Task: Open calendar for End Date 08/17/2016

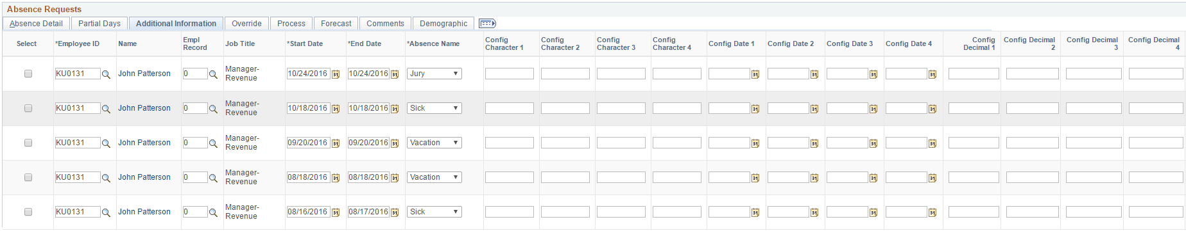Action: coord(395,212)
